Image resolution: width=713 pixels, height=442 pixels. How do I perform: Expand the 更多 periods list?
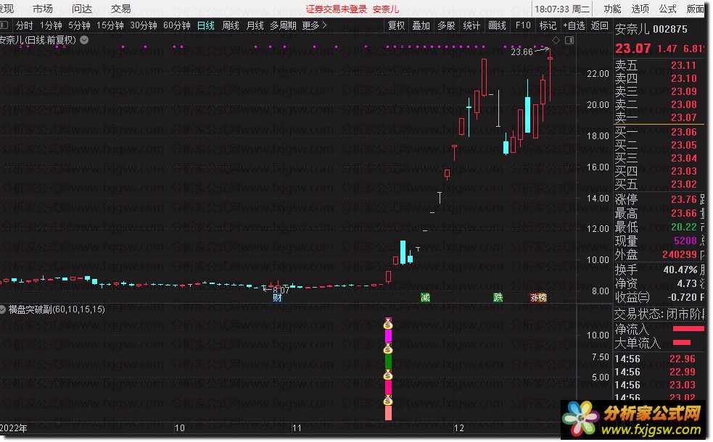[314, 25]
